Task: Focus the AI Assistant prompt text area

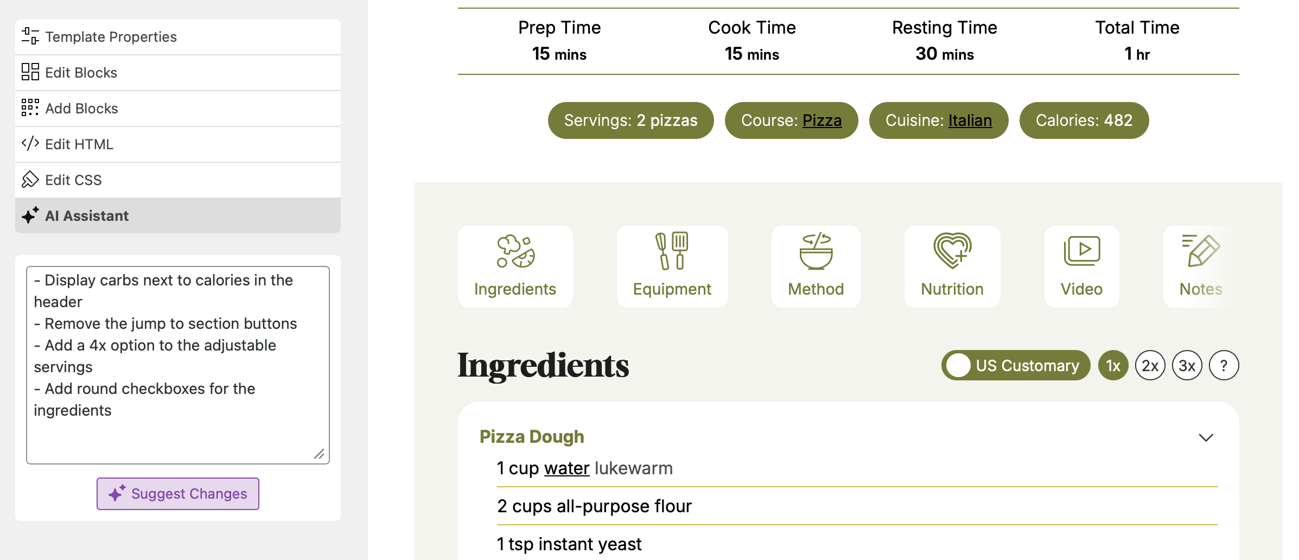Action: (178, 365)
